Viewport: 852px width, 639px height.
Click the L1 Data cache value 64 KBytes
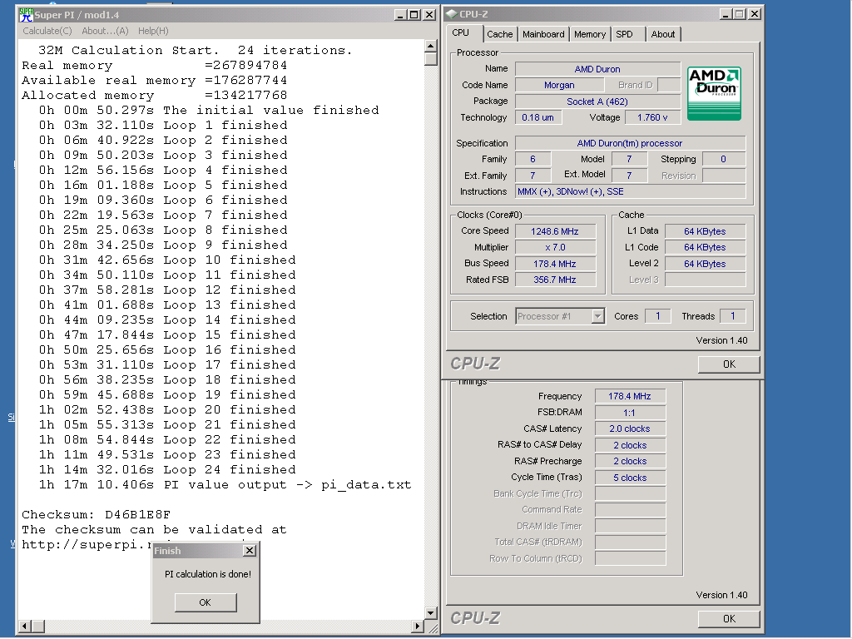click(x=705, y=231)
